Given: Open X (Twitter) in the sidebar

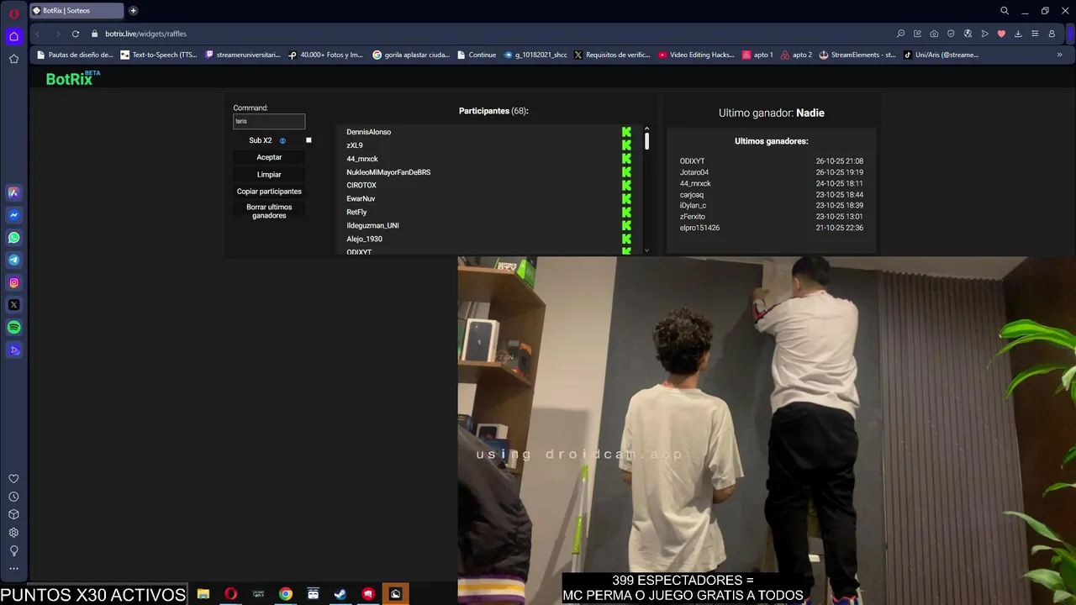Looking at the screenshot, I should point(13,305).
